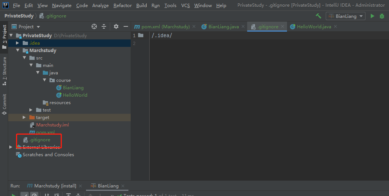
Task: Open the 7: Structure tool window stripe
Action: pyautogui.click(x=4, y=71)
